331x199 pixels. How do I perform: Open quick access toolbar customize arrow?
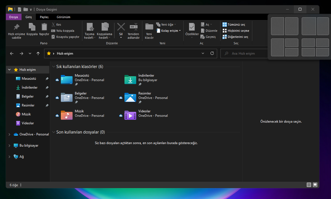coord(31,9)
